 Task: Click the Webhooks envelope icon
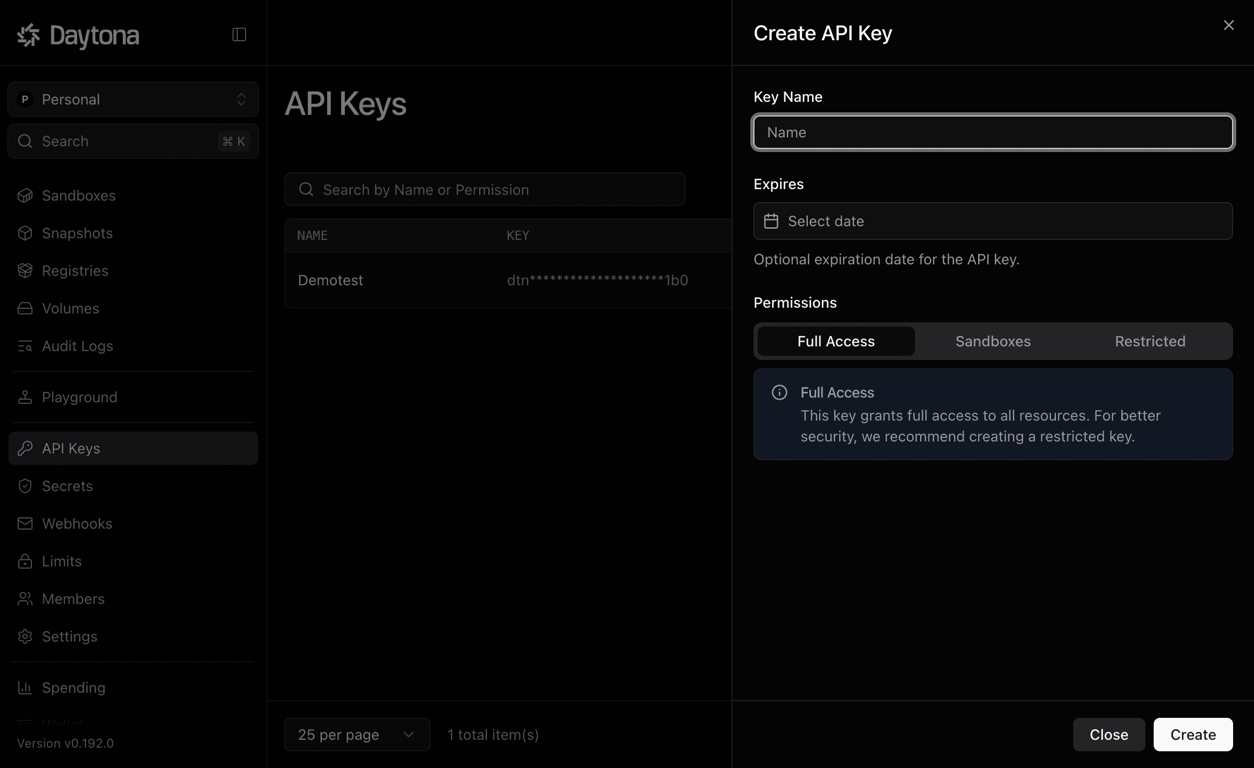point(25,523)
